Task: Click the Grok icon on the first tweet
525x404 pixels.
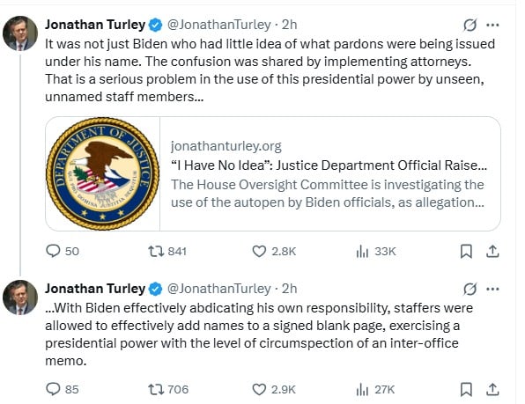Action: (x=470, y=25)
